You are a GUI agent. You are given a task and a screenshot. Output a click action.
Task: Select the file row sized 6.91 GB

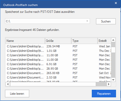pos(58,64)
